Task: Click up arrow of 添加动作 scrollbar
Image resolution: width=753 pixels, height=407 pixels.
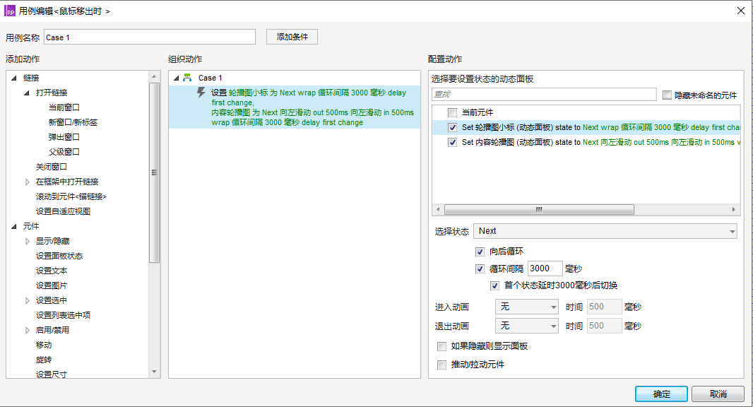Action: 154,76
